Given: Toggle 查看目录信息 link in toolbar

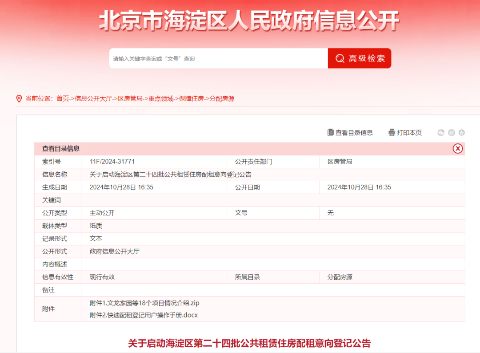Looking at the screenshot, I should 354,132.
